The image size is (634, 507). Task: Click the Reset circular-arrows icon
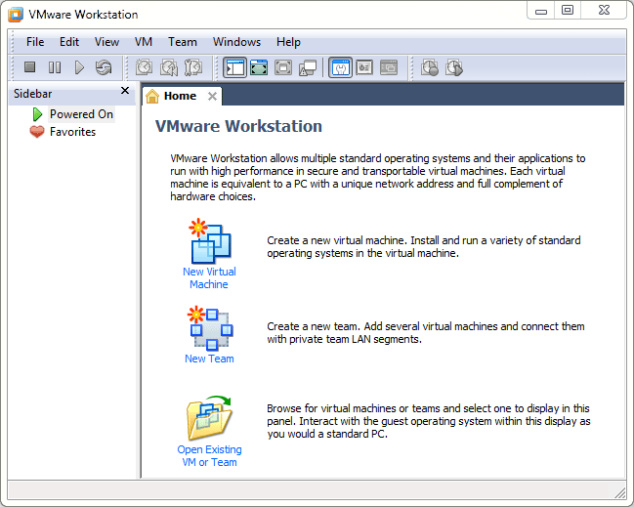coord(104,67)
